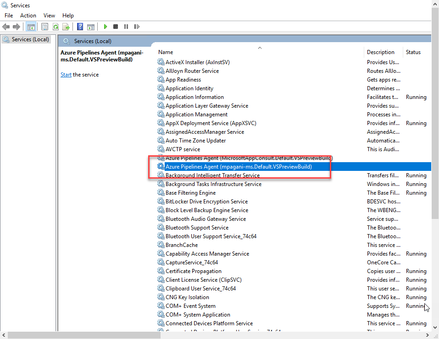Click the Refresh toolbar icon
Image resolution: width=439 pixels, height=339 pixels.
coord(56,27)
